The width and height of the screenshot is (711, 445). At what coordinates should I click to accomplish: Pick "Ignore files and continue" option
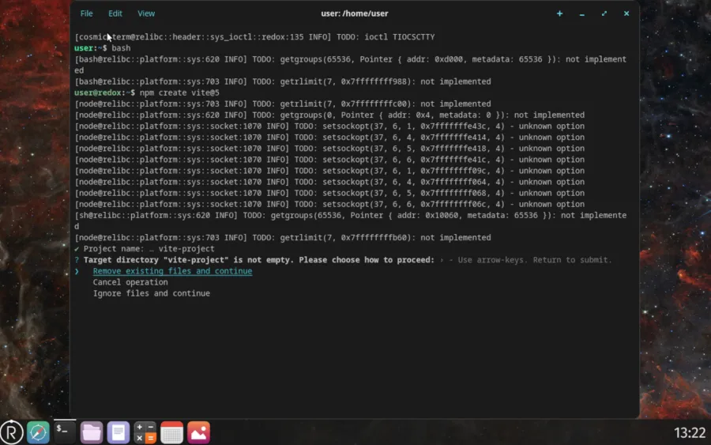click(151, 293)
